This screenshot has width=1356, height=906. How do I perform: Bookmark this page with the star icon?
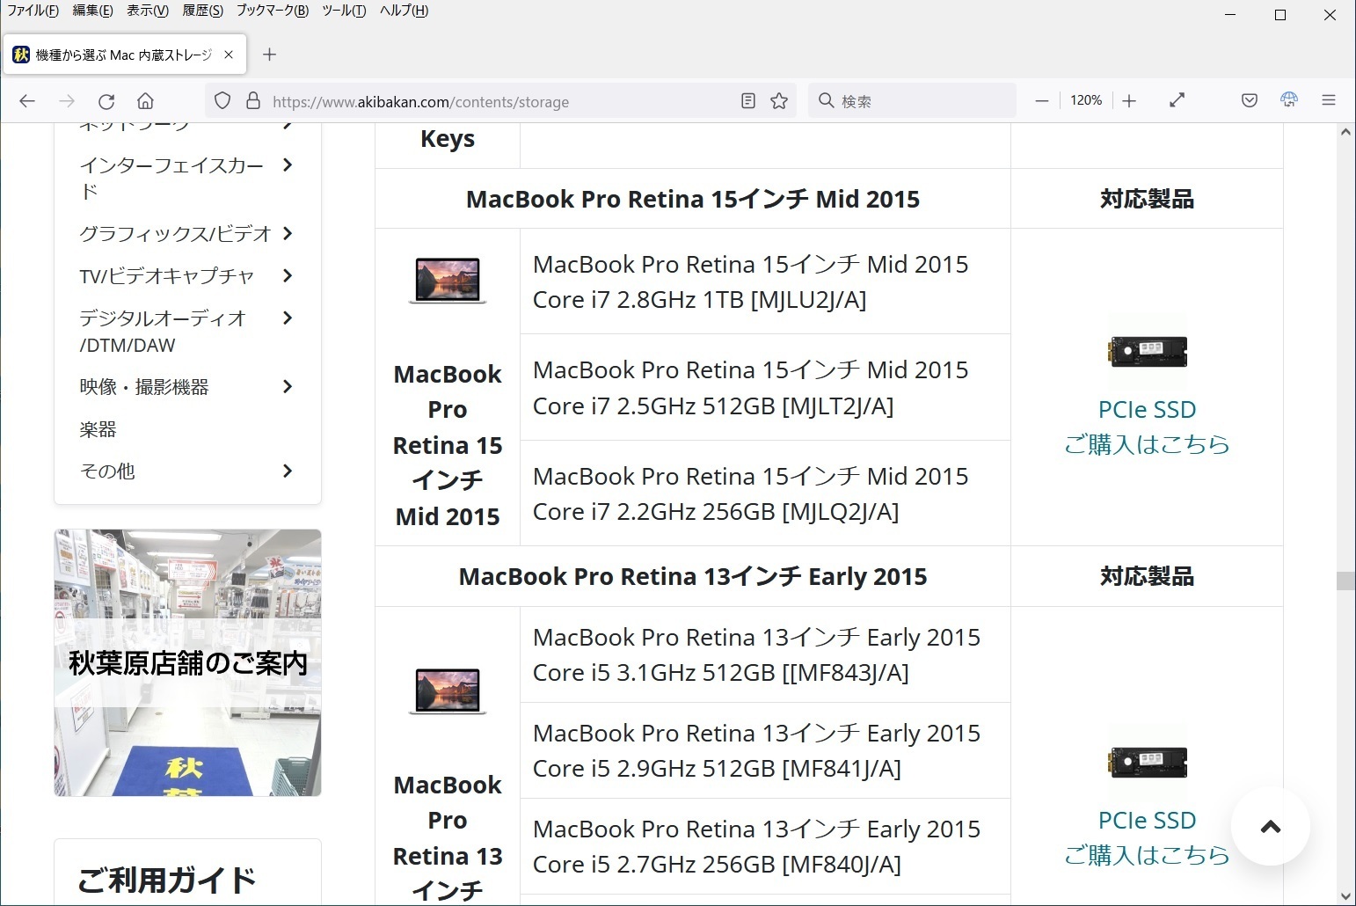pyautogui.click(x=779, y=101)
